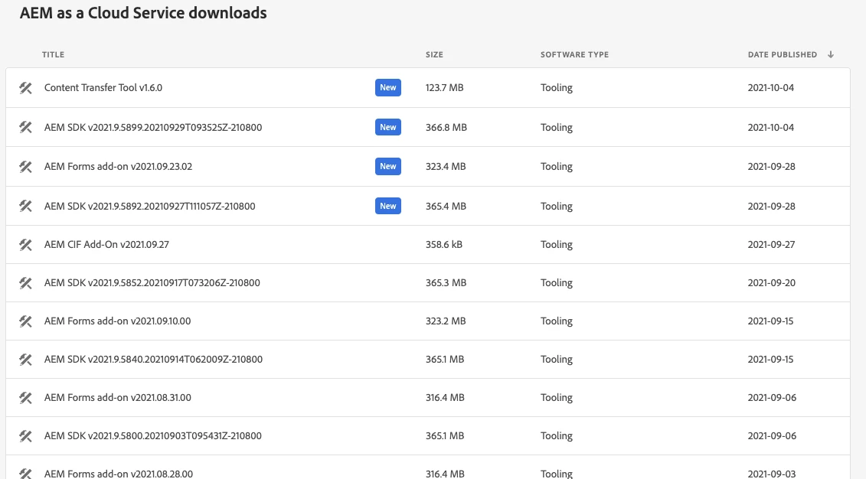The image size is (866, 479).
Task: Open AEM SDK v2021.9.5899.20210929T093525Z-210800 download
Action: click(153, 128)
